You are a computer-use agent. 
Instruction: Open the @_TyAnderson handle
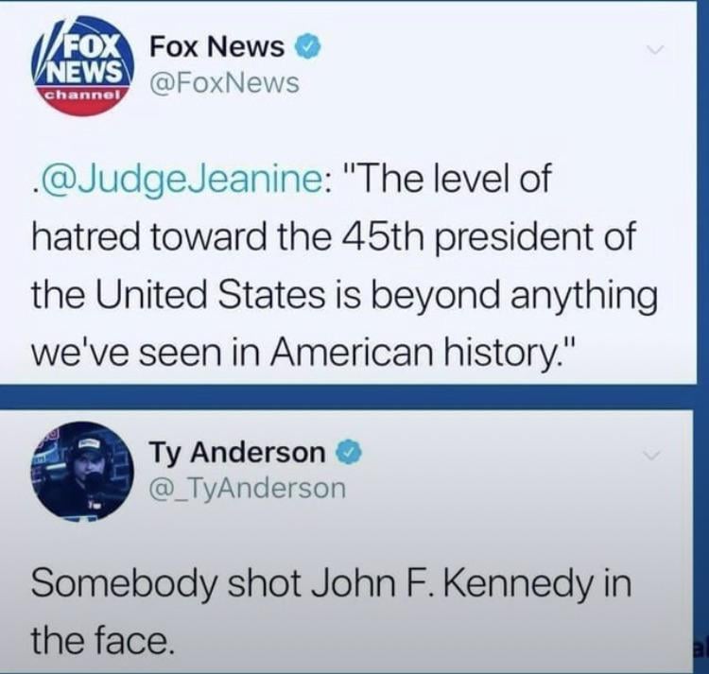(248, 489)
